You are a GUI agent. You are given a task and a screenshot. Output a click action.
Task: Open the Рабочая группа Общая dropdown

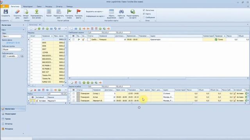coord(22,49)
